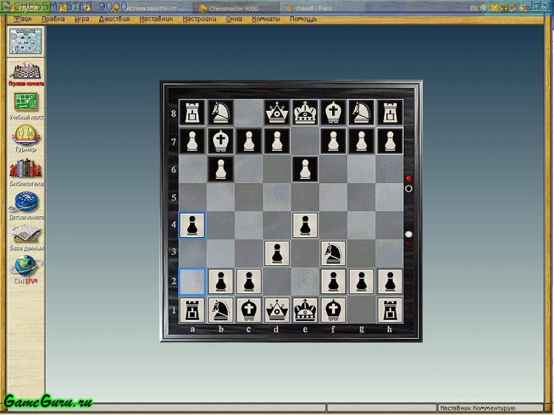Click the Наставник: Комментирую status field

pos(490,408)
